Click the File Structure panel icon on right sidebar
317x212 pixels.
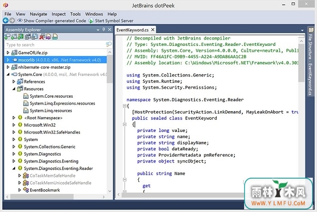pos(311,30)
